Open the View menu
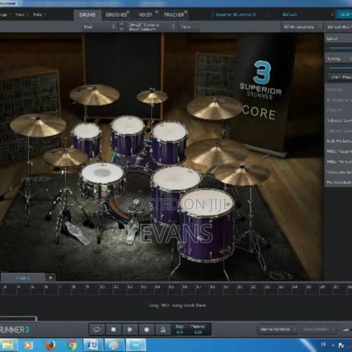The width and height of the screenshot is (352, 352). point(22,15)
